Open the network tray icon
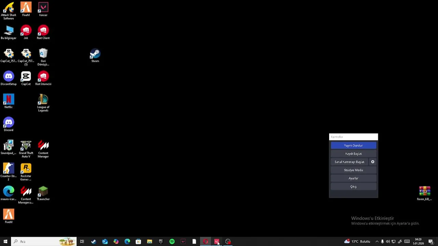 click(x=394, y=242)
